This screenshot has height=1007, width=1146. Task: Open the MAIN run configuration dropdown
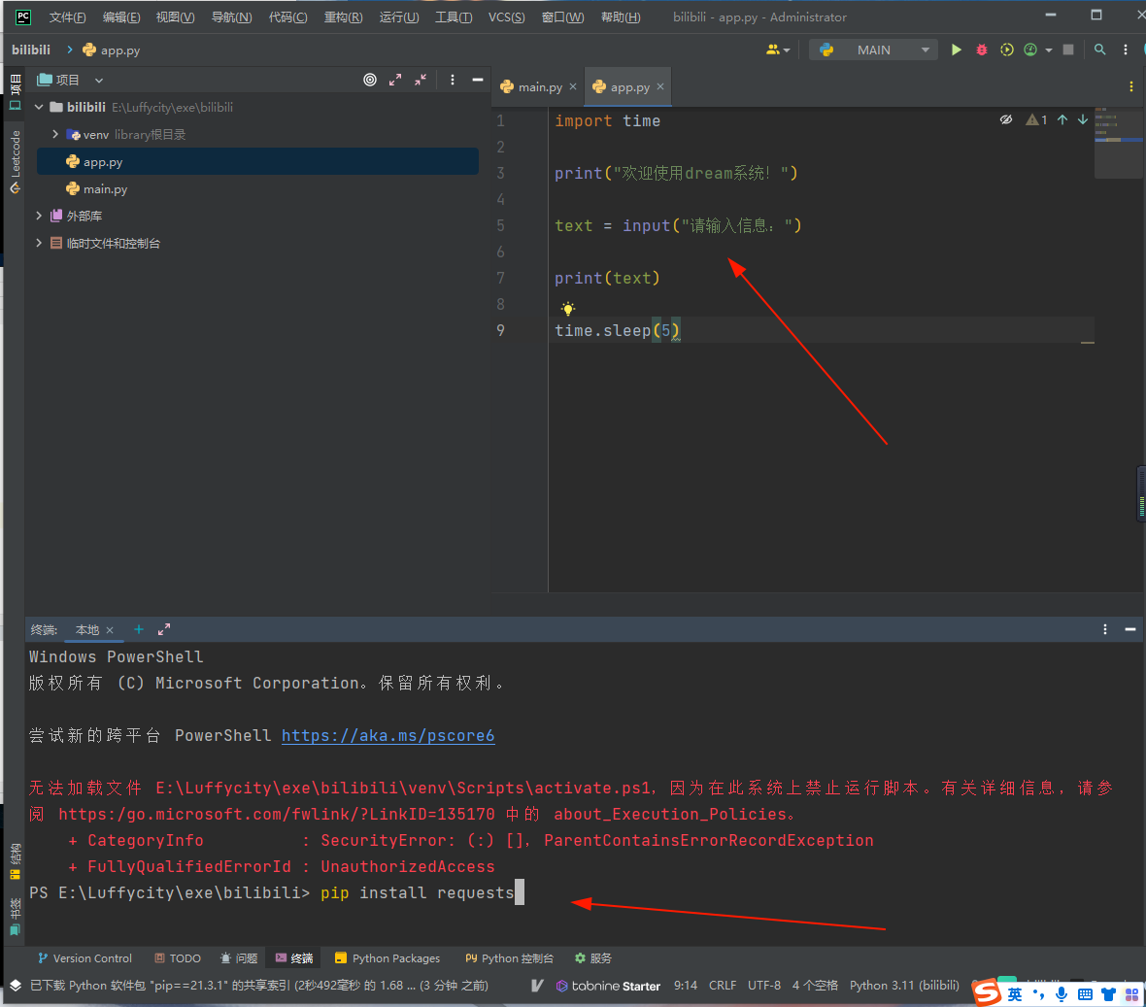pyautogui.click(x=873, y=50)
